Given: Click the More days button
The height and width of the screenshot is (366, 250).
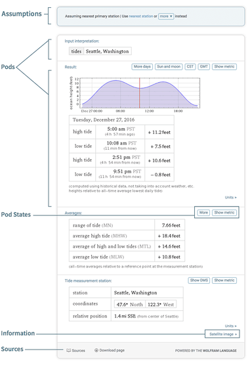Looking at the screenshot, I should (142, 67).
